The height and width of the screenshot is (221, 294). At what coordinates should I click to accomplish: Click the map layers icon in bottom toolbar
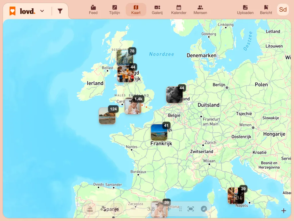click(90, 209)
